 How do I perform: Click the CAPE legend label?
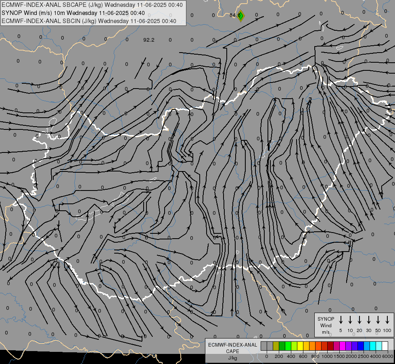tap(232, 351)
